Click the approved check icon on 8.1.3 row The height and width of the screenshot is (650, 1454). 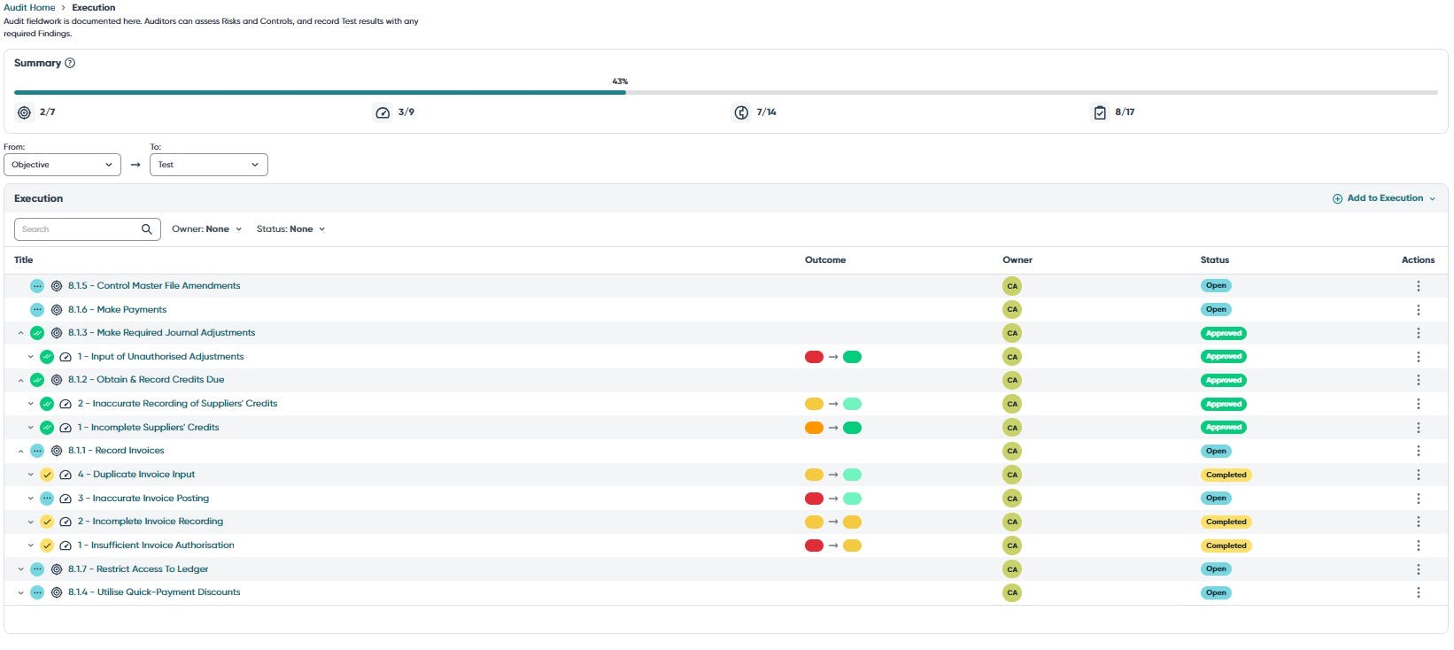coord(37,333)
